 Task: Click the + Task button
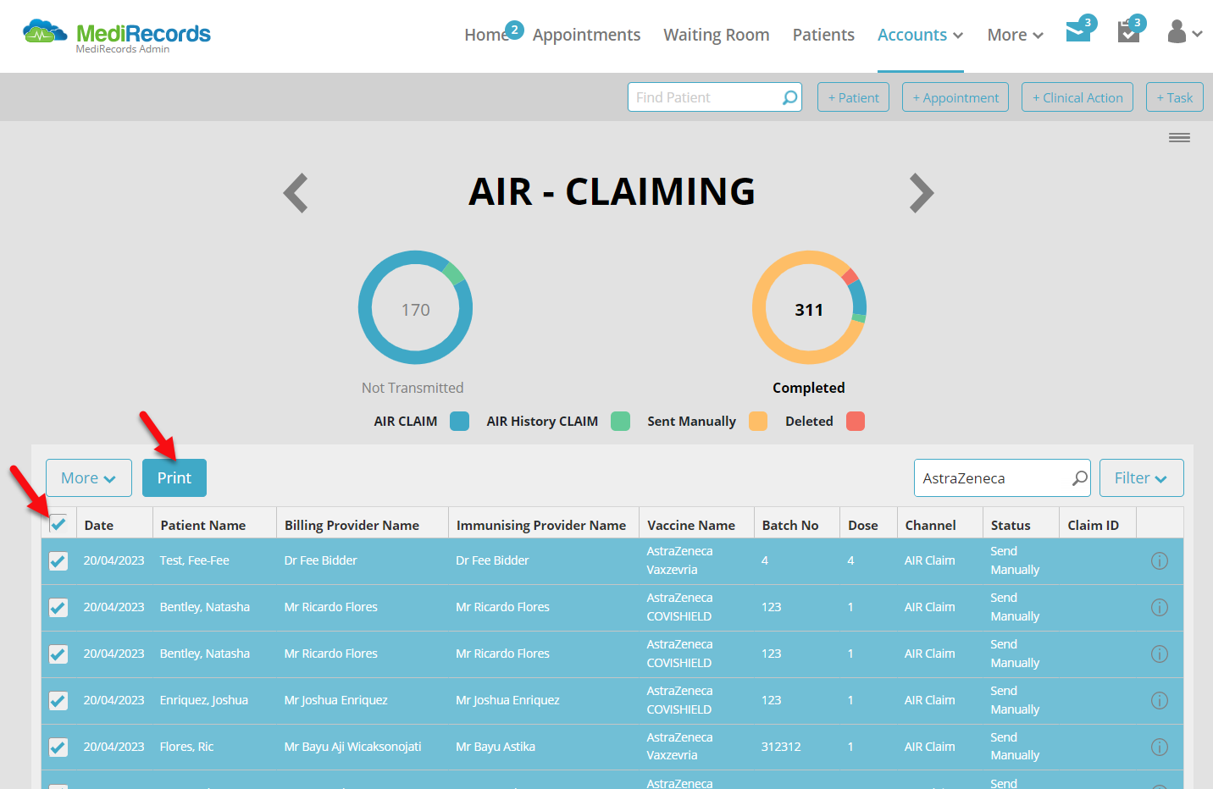pos(1175,97)
